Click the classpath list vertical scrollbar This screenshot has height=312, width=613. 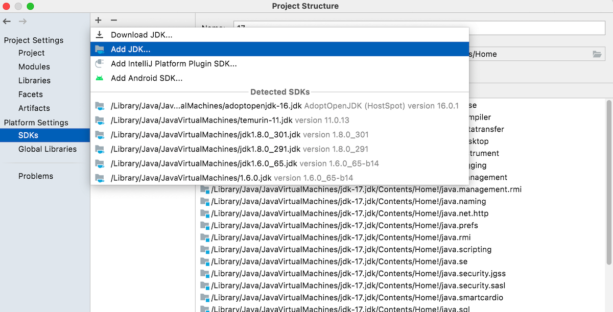609,181
